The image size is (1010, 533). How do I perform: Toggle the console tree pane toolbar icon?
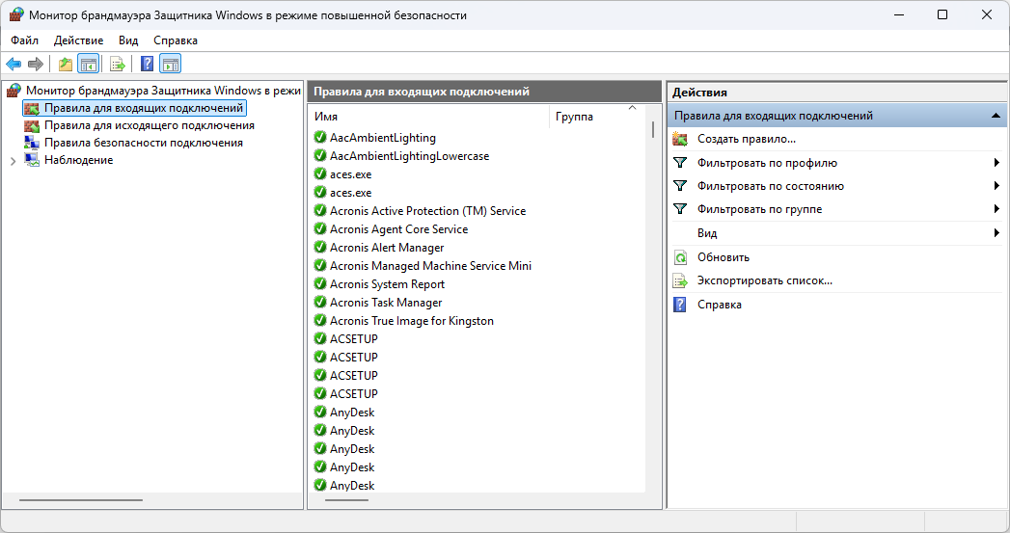(88, 64)
